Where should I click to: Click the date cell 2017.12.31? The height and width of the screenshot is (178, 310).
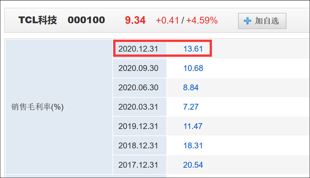140,165
